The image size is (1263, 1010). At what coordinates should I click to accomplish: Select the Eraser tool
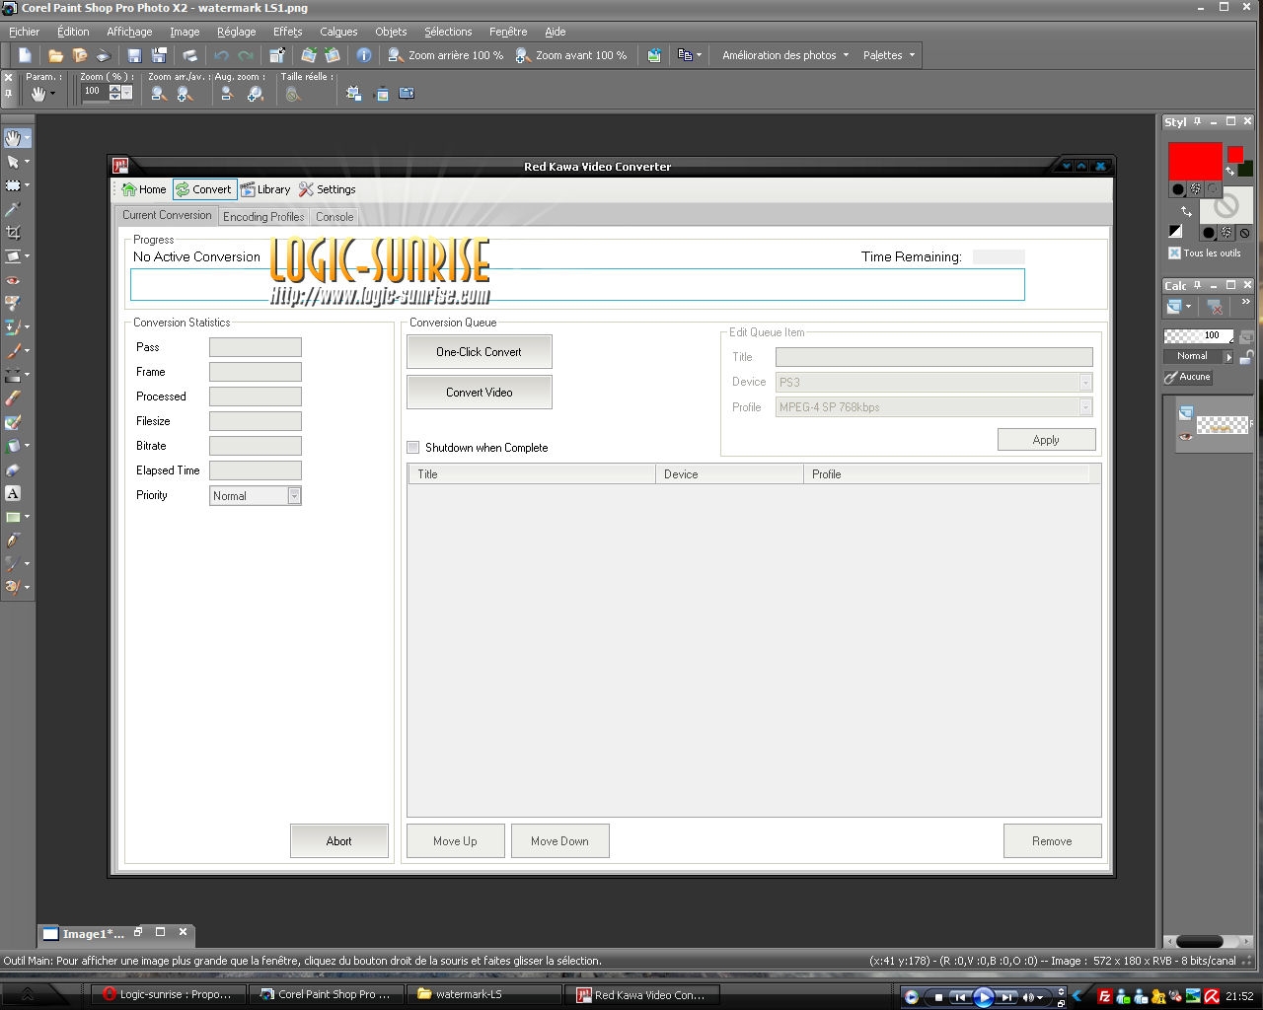(x=13, y=397)
